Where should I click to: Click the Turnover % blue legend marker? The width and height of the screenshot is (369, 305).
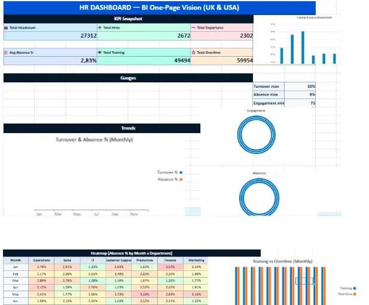181,172
